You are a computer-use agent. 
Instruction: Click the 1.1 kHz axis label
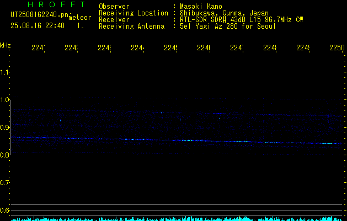4,72
